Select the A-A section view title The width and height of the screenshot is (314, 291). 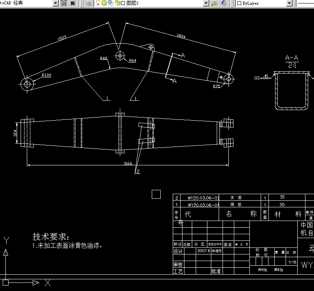pyautogui.click(x=291, y=58)
